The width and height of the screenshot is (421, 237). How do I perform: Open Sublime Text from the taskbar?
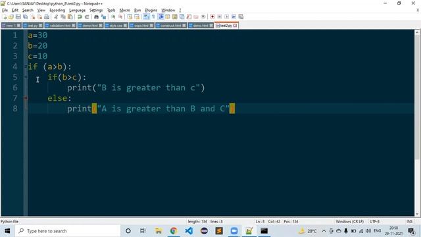coord(219,231)
